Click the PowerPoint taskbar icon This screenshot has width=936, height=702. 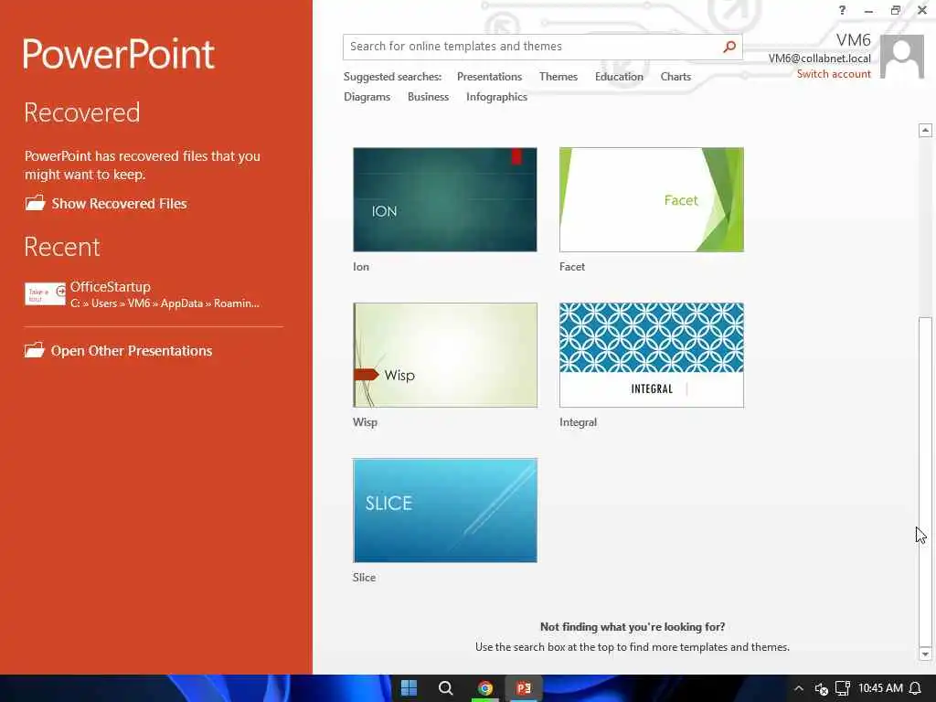[524, 688]
